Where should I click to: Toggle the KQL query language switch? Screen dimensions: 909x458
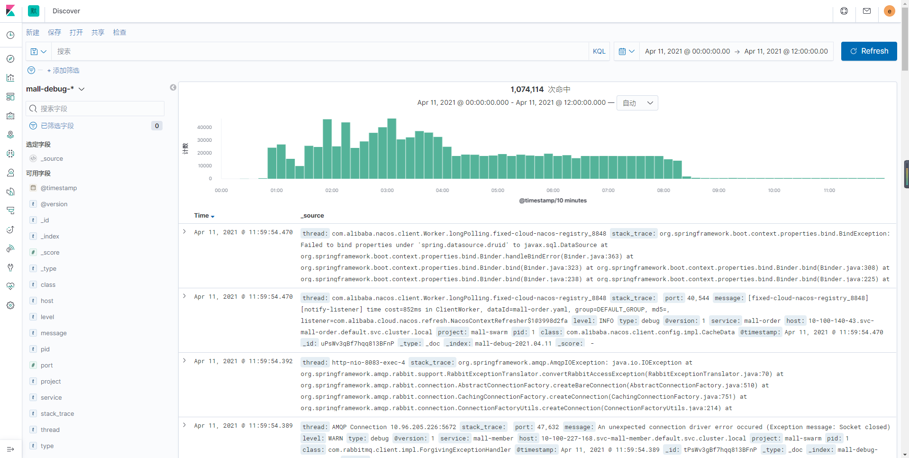(599, 51)
